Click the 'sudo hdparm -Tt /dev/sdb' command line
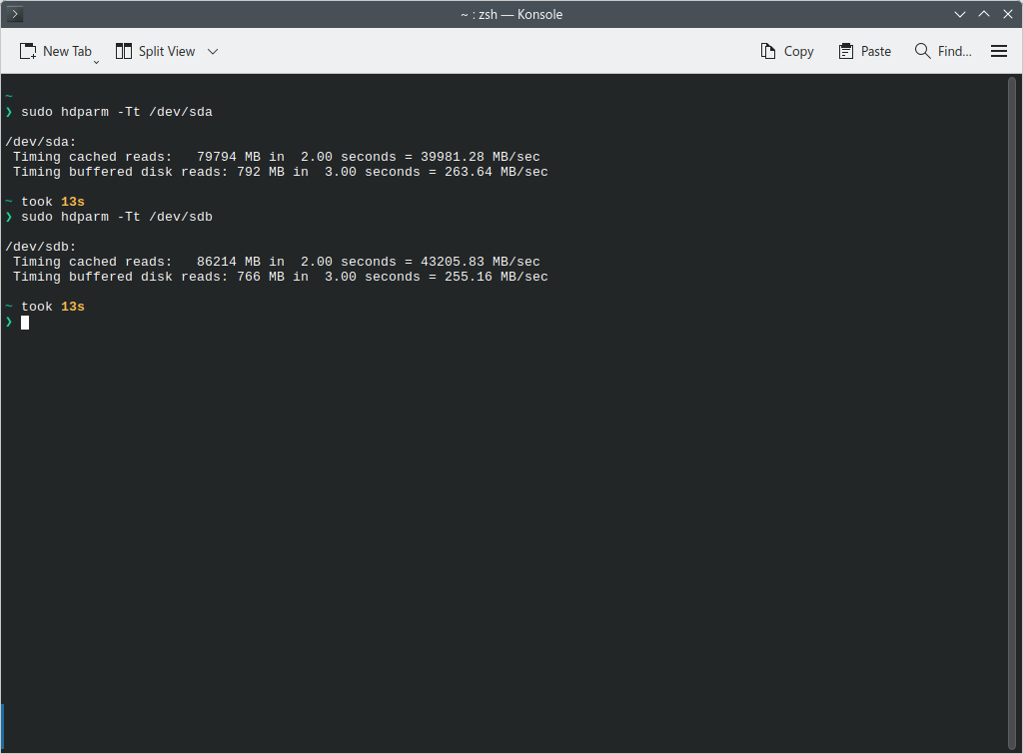The width and height of the screenshot is (1023, 754). [117, 217]
